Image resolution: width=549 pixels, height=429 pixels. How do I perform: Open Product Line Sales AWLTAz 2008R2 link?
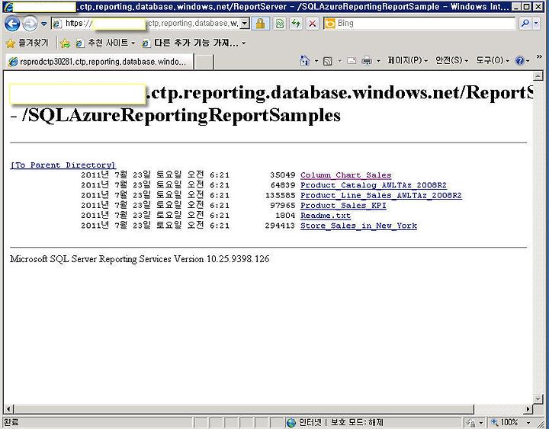pyautogui.click(x=381, y=195)
